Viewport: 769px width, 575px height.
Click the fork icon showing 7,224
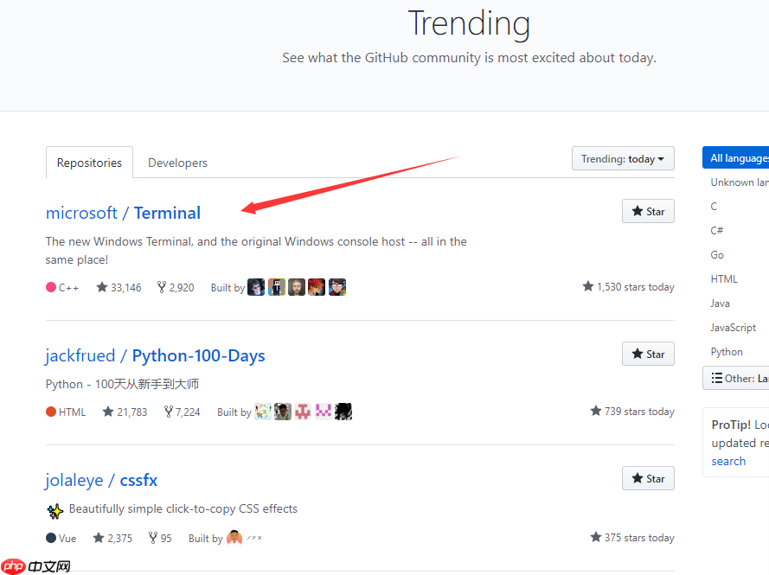168,412
